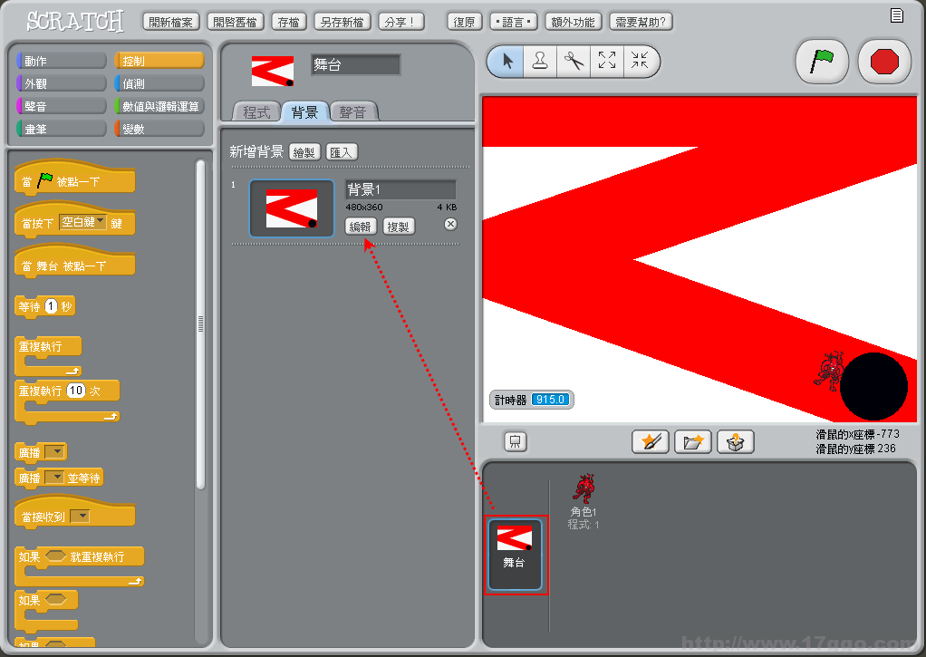Choose new sprite from file folder icon
926x657 pixels.
click(693, 442)
